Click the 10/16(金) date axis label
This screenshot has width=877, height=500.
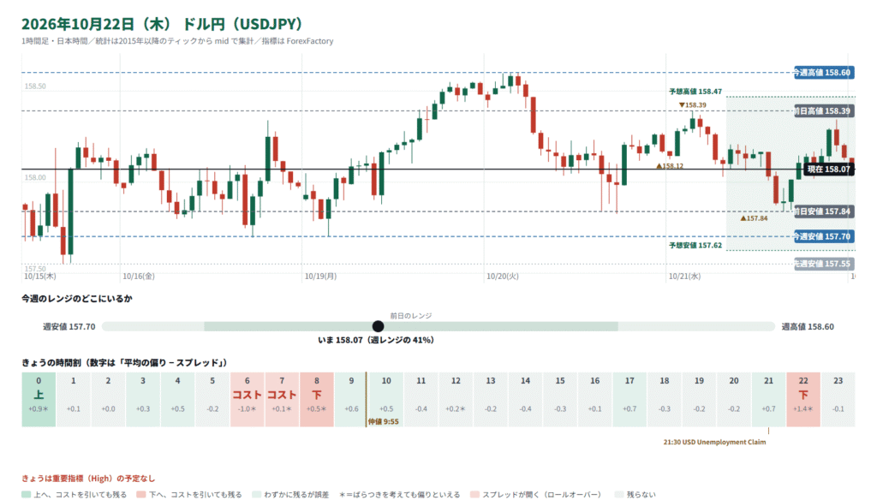coord(139,277)
